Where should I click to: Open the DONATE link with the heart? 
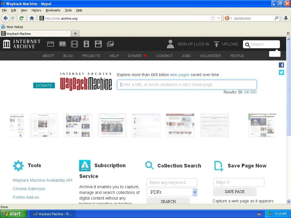tap(137, 56)
